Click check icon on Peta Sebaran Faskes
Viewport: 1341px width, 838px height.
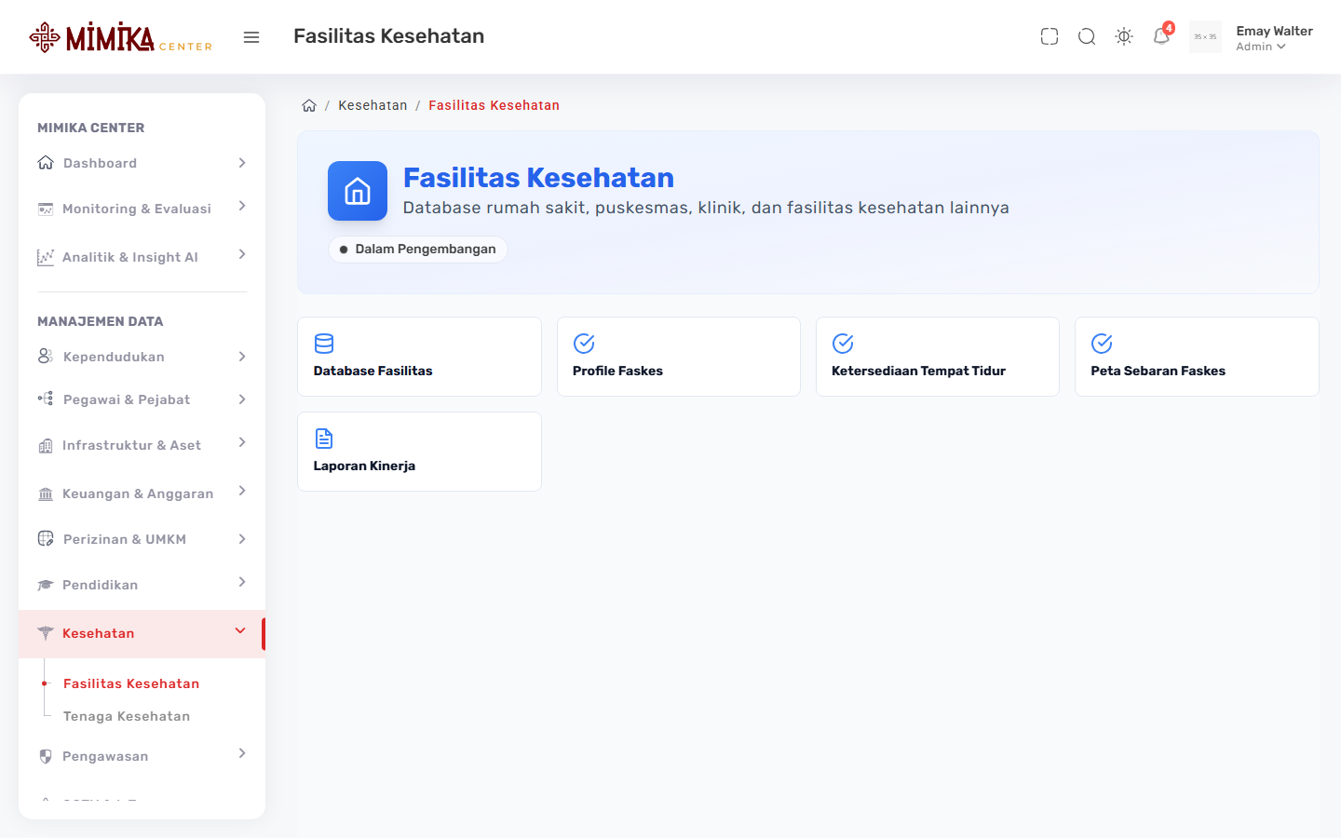point(1102,344)
